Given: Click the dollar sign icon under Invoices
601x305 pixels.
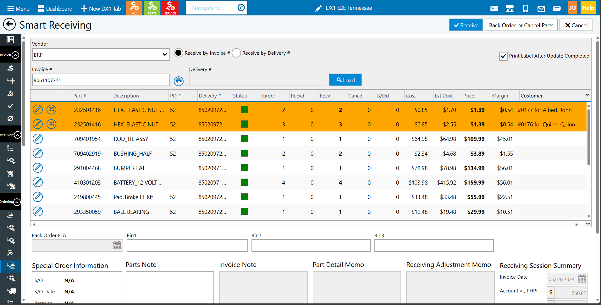Looking at the screenshot, I should (x=10, y=68).
